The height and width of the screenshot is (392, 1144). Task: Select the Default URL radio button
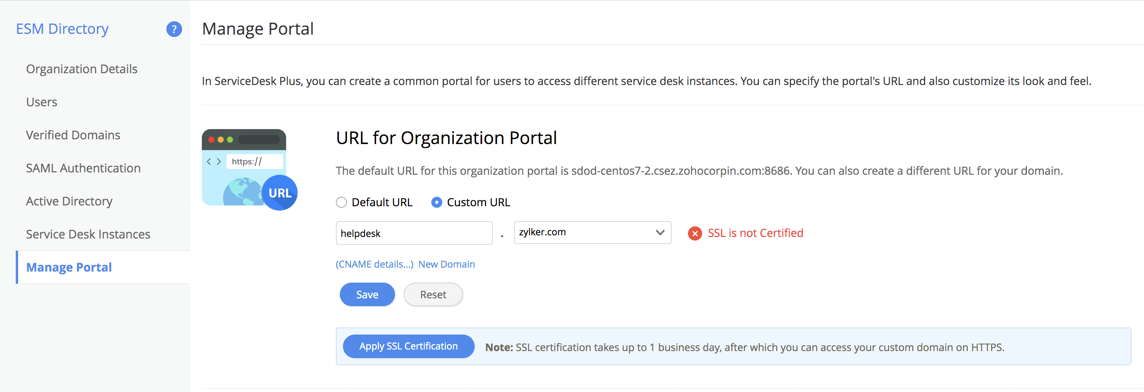coord(341,203)
